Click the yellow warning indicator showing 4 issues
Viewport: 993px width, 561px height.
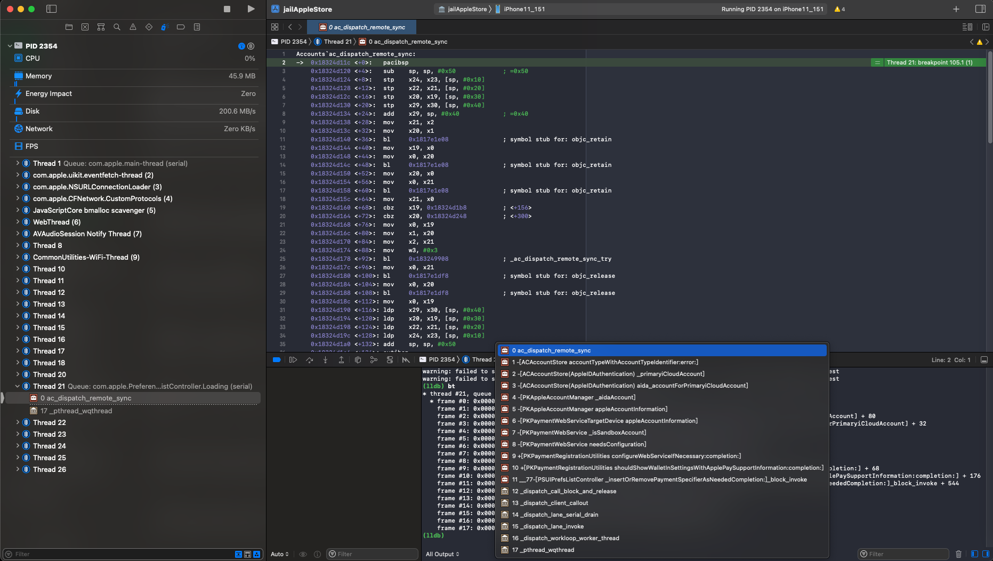click(x=839, y=9)
